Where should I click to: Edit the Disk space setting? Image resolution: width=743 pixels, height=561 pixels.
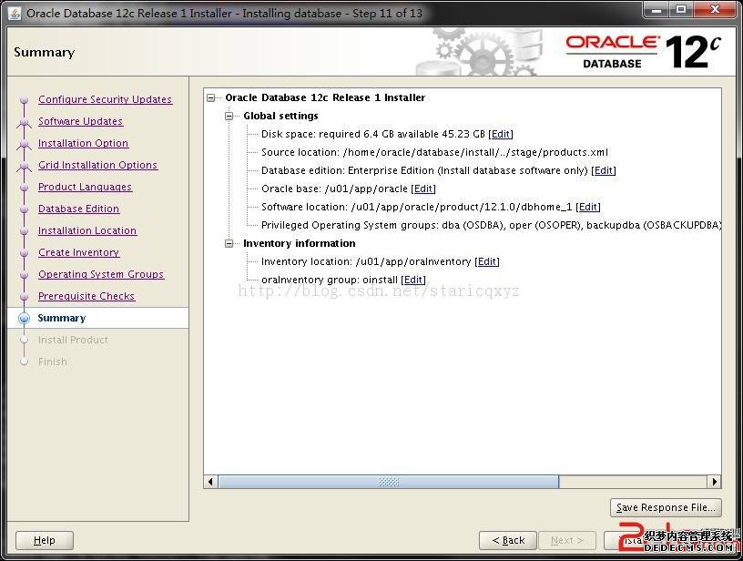(x=501, y=134)
